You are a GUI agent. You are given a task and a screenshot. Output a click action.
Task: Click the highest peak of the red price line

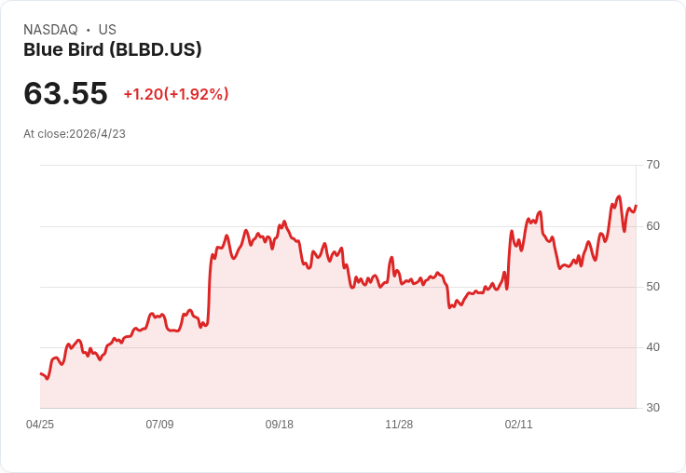618,196
